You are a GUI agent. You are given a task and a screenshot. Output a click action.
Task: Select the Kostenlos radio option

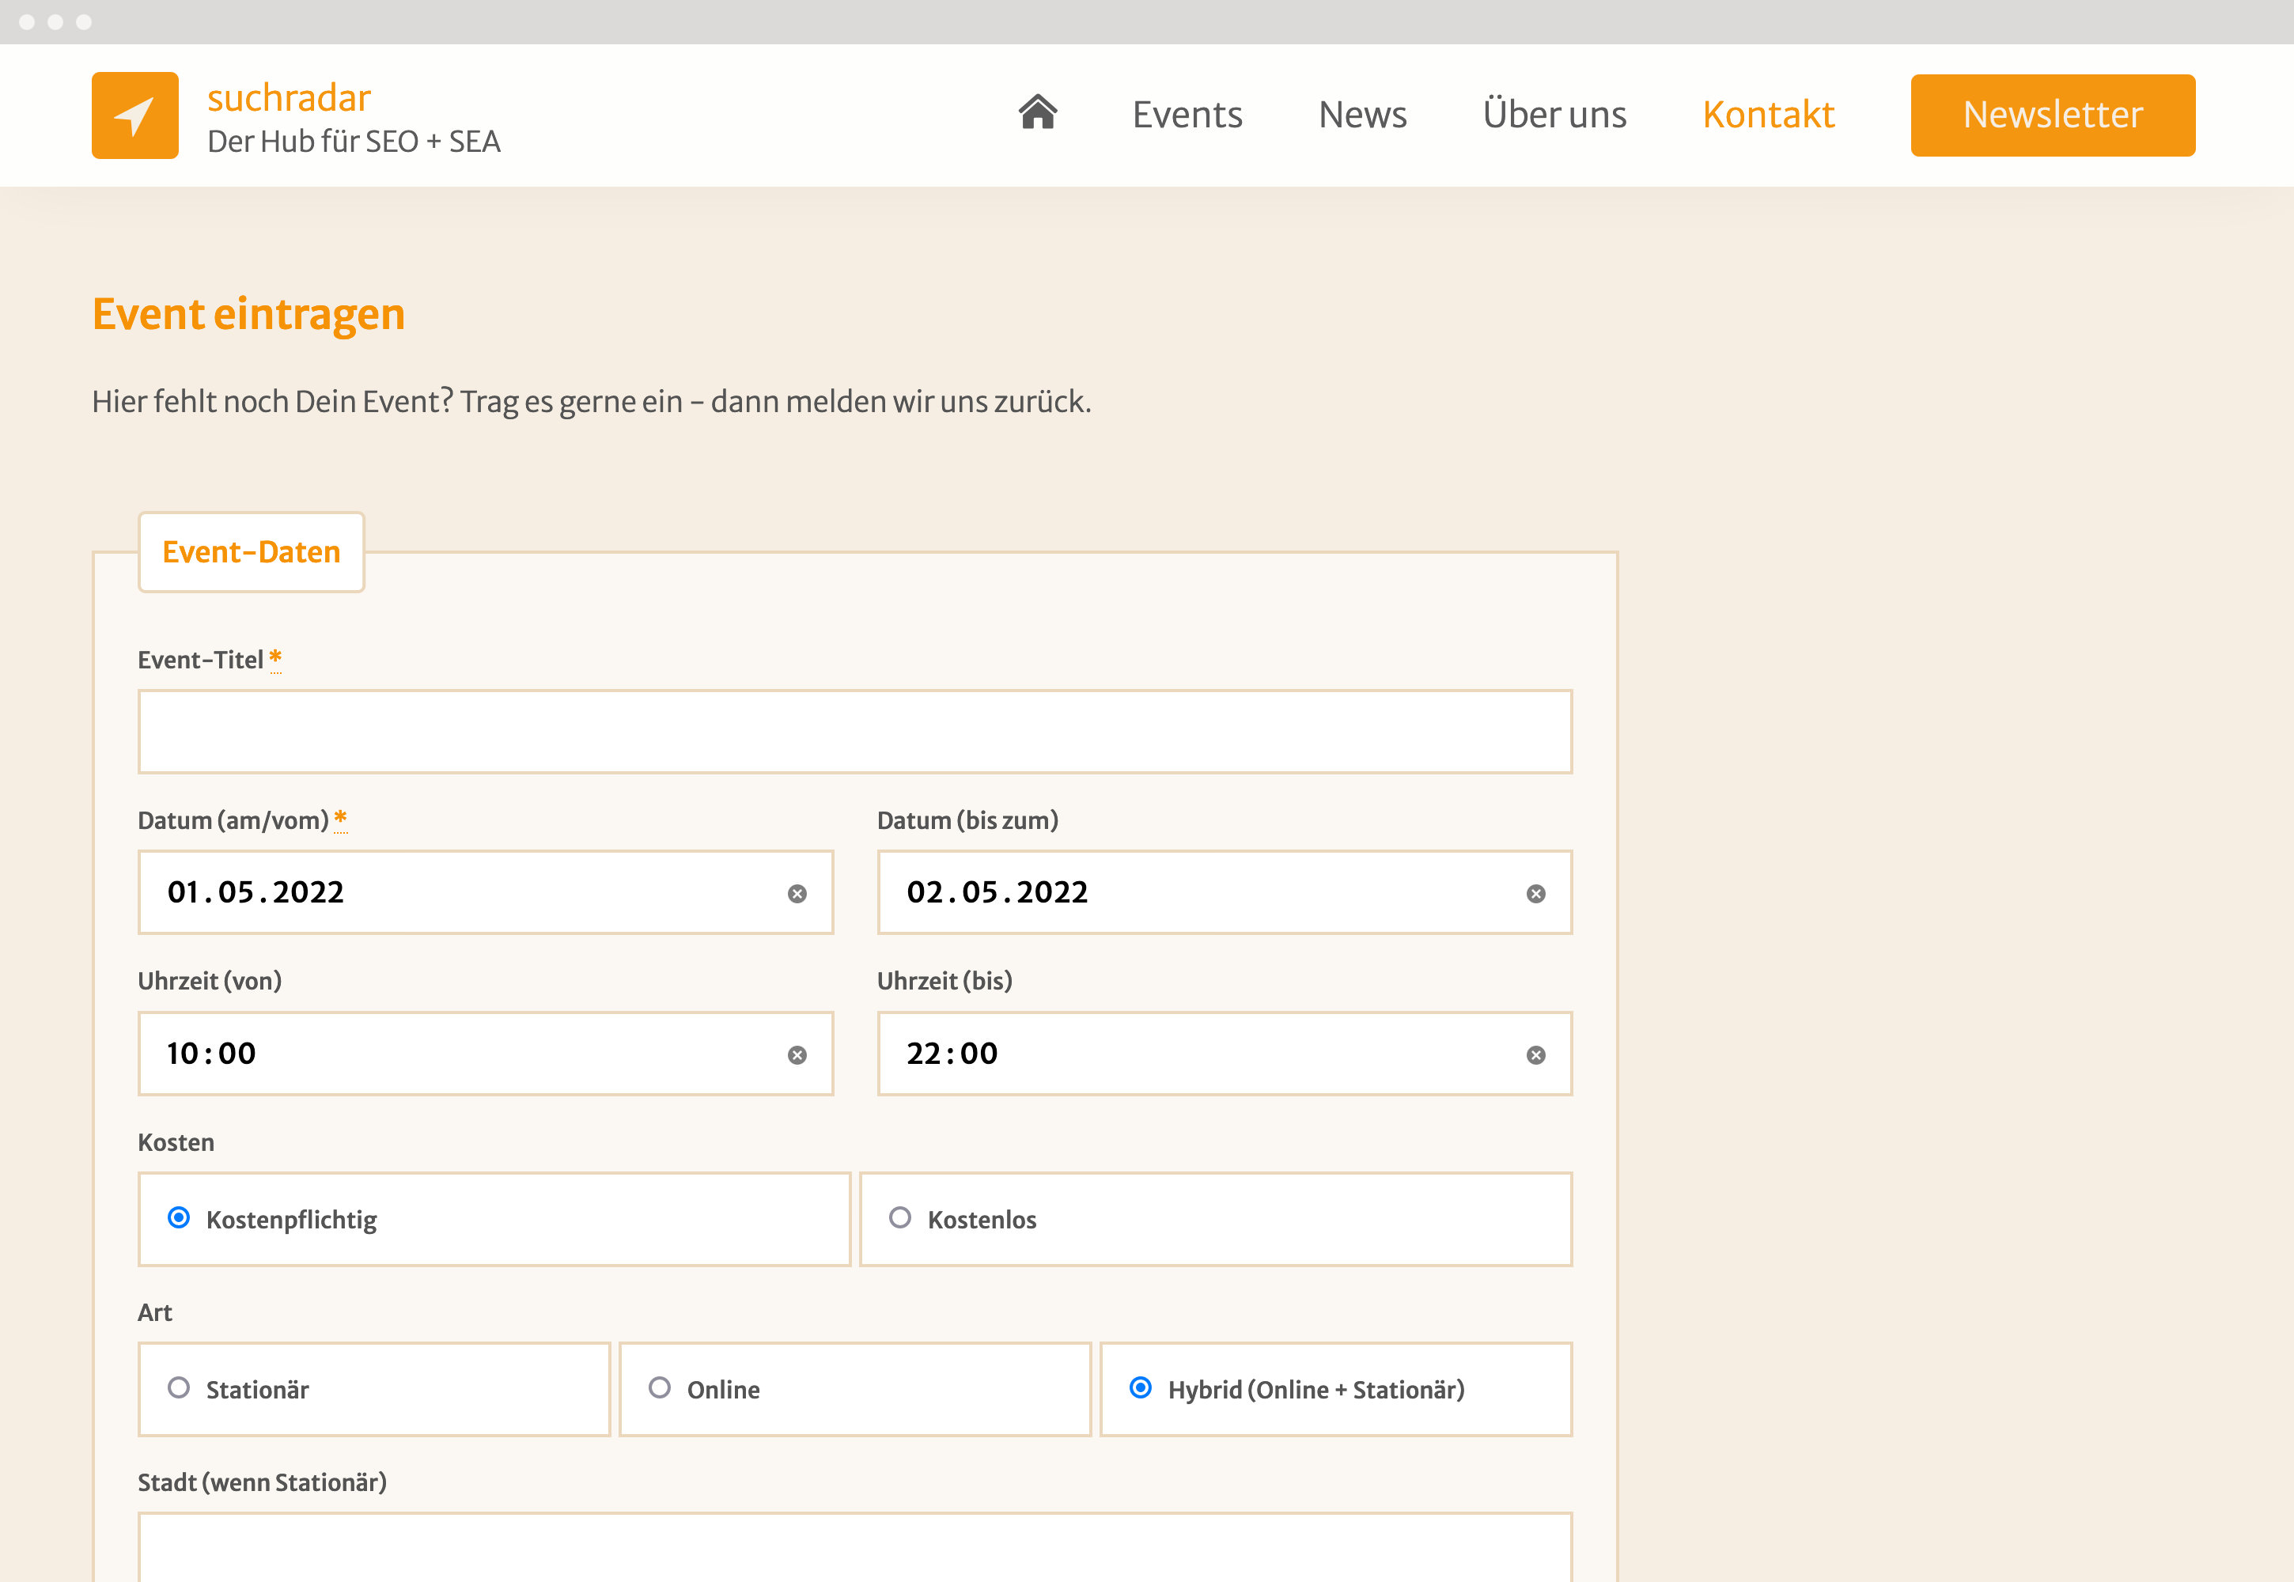coord(900,1217)
